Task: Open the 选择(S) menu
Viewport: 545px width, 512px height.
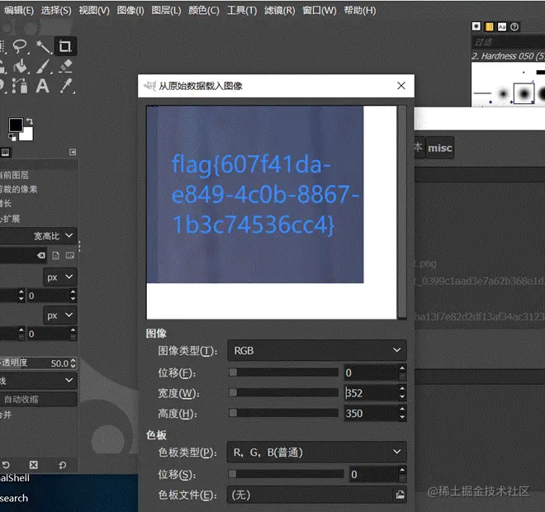Action: pos(56,11)
